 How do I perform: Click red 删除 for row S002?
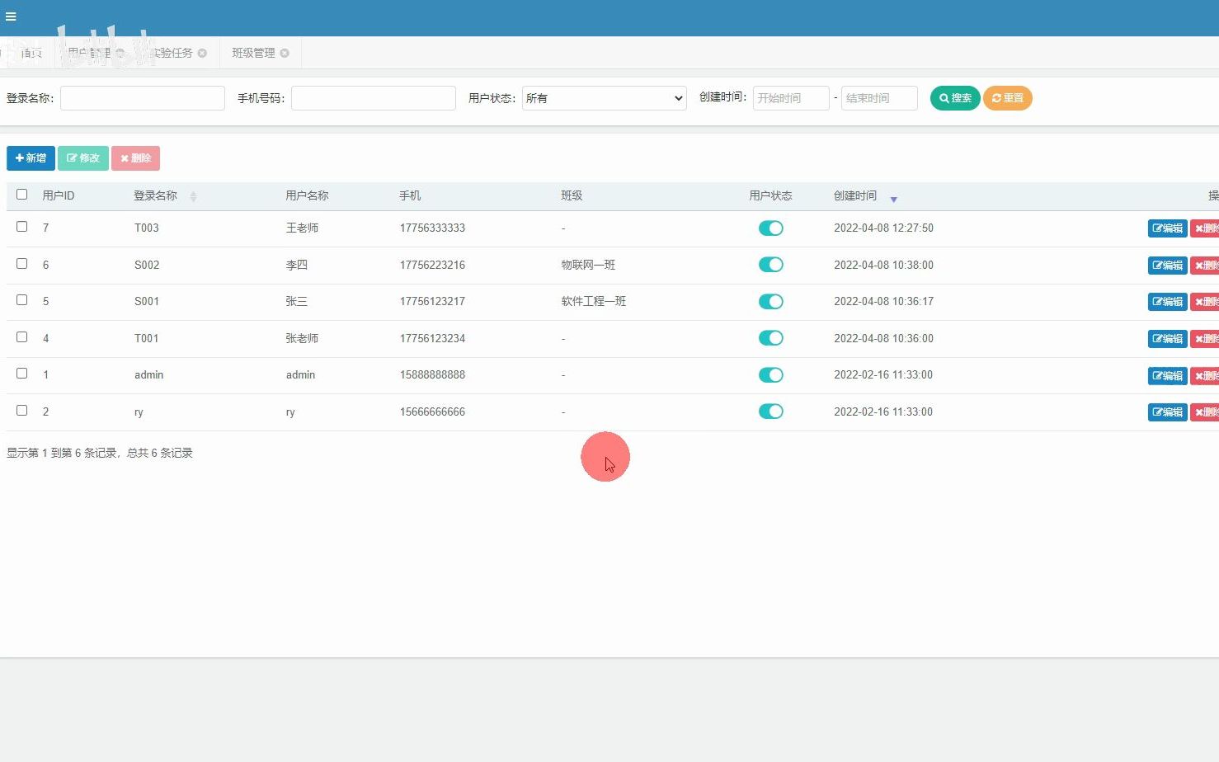(x=1205, y=266)
